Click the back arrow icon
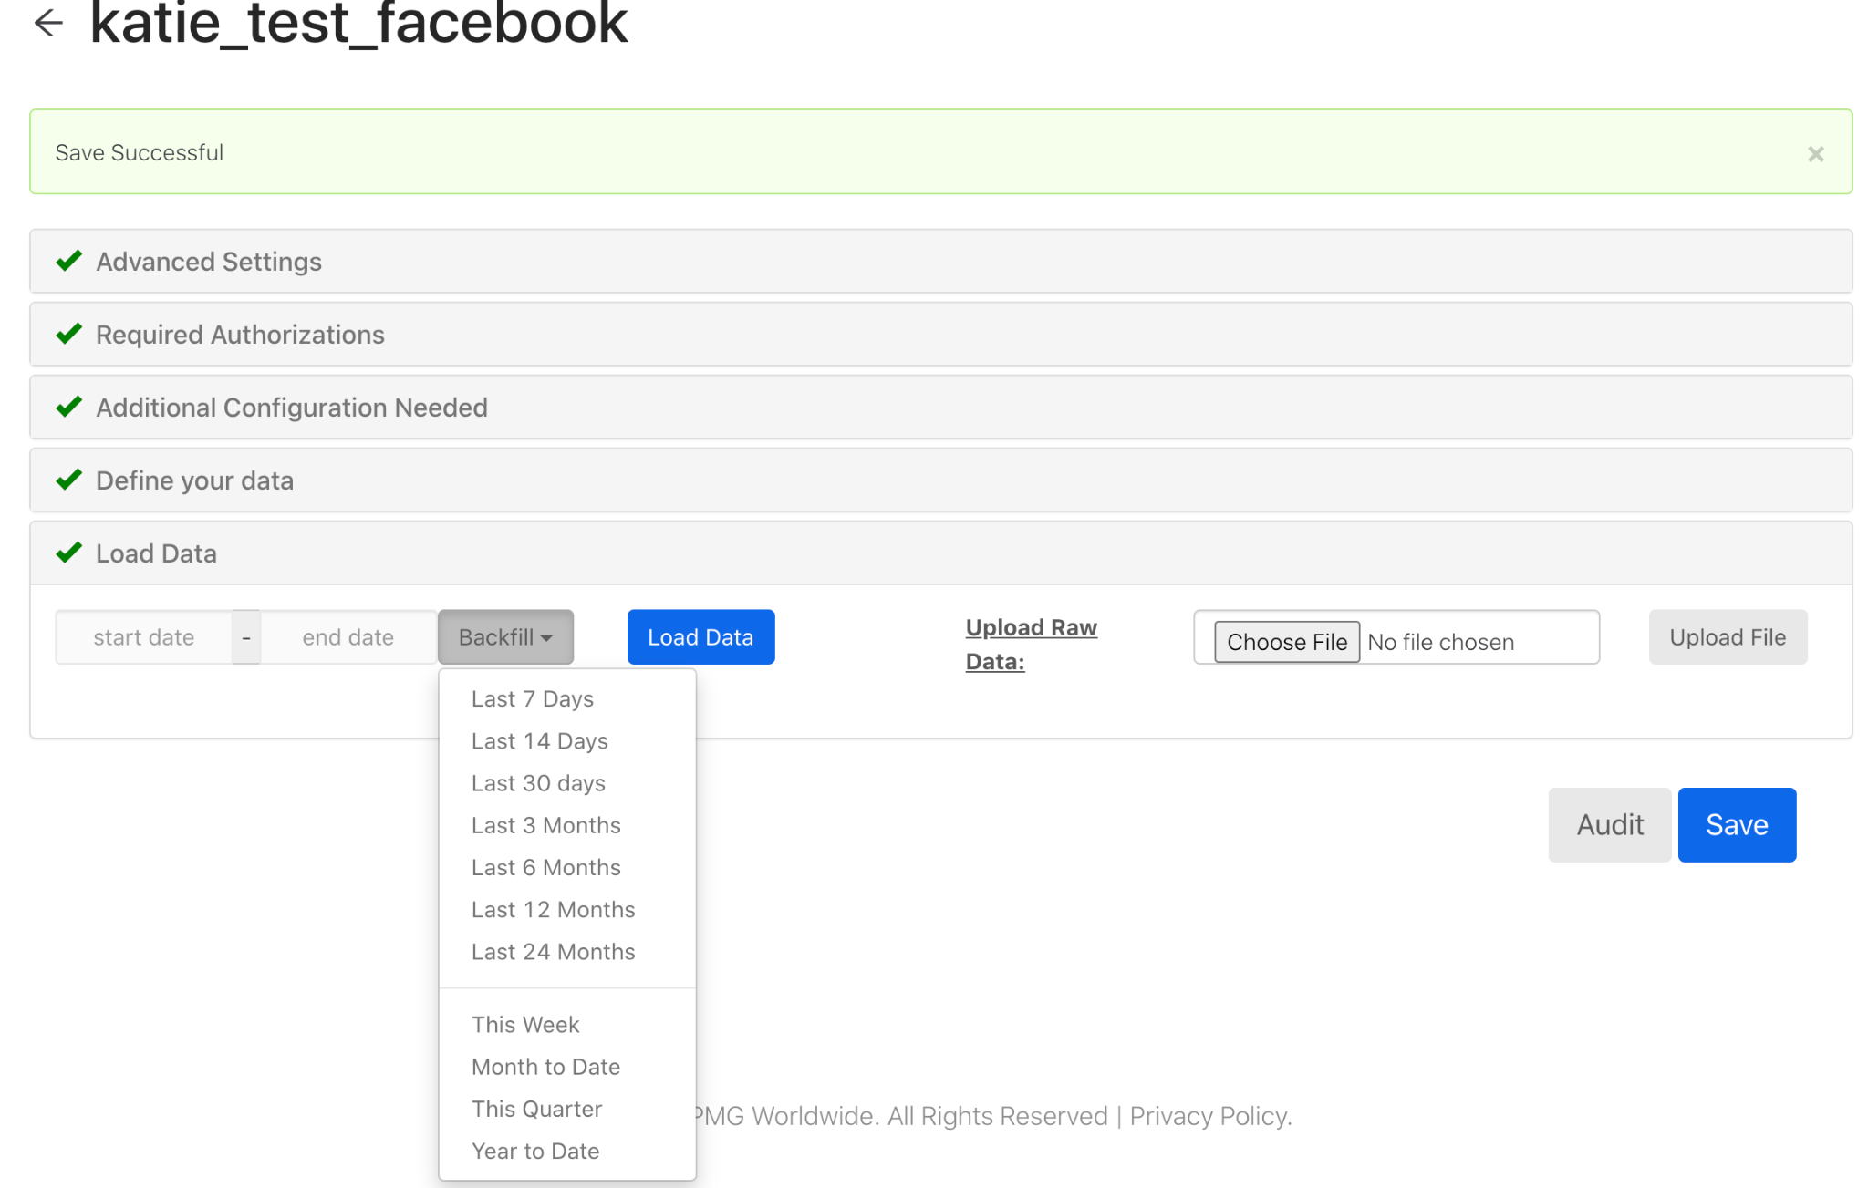 tap(47, 24)
